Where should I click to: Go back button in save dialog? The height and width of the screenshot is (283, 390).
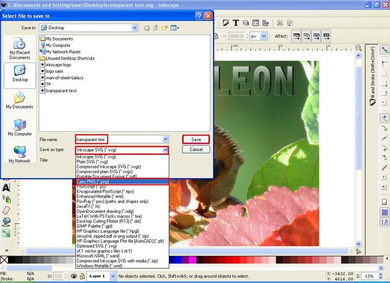147,28
